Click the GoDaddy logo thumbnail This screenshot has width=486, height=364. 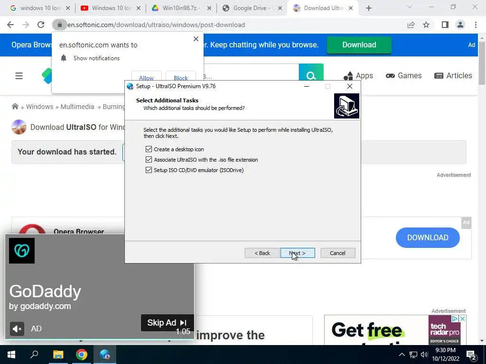22,251
